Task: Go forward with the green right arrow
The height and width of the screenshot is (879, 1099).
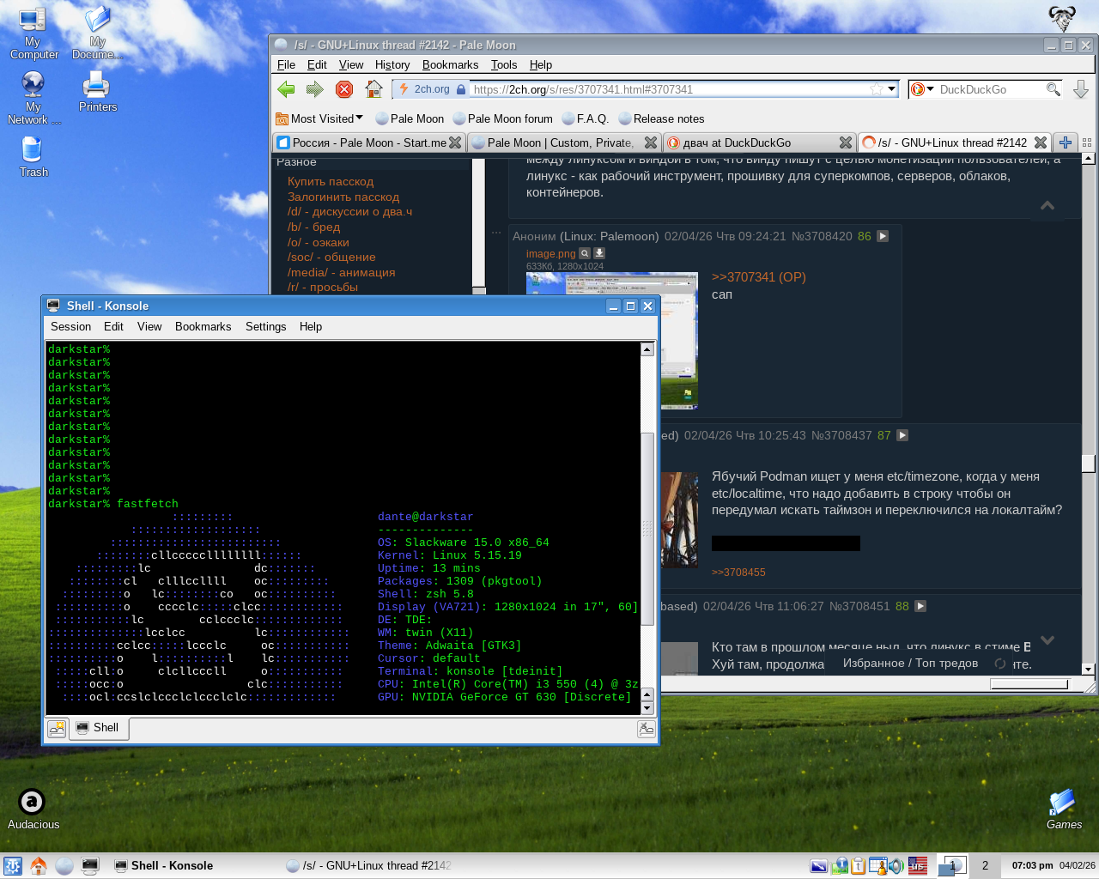Action: coord(315,89)
